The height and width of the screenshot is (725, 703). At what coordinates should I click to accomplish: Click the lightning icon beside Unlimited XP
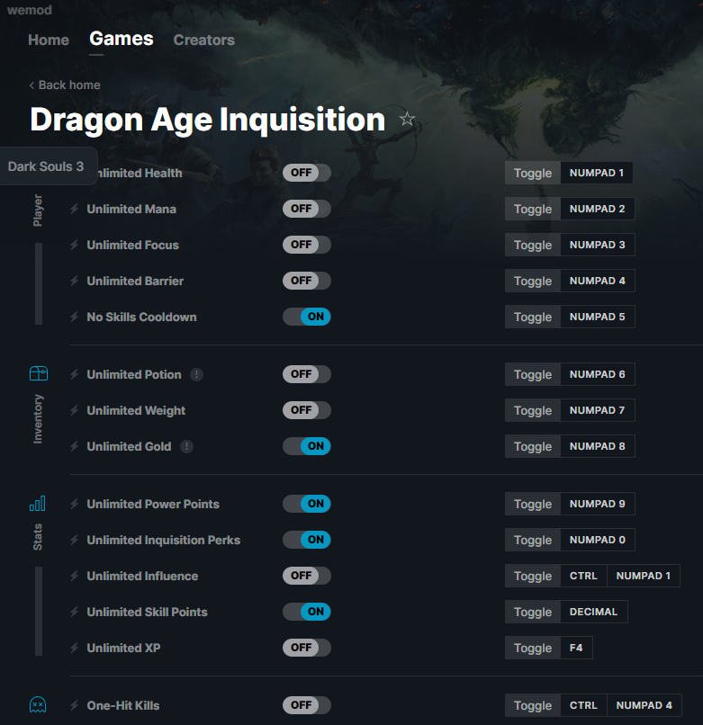(x=75, y=649)
